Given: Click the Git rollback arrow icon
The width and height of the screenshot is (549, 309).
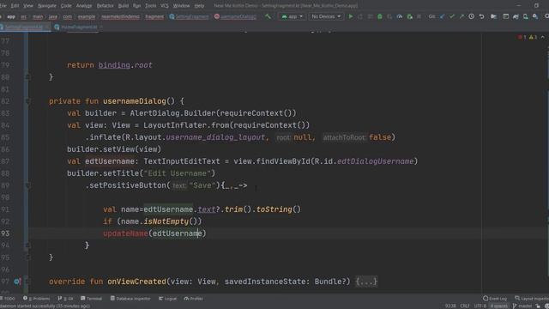Looking at the screenshot, I should pos(482,16).
